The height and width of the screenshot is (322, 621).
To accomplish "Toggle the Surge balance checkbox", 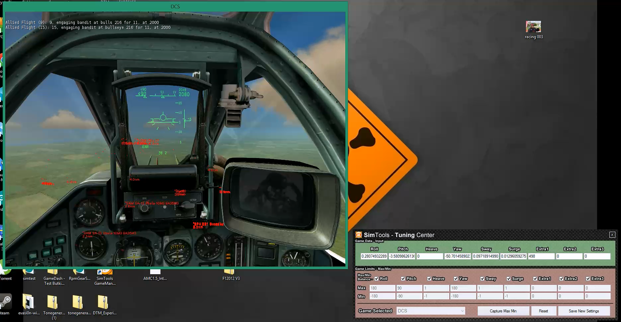I will point(508,279).
